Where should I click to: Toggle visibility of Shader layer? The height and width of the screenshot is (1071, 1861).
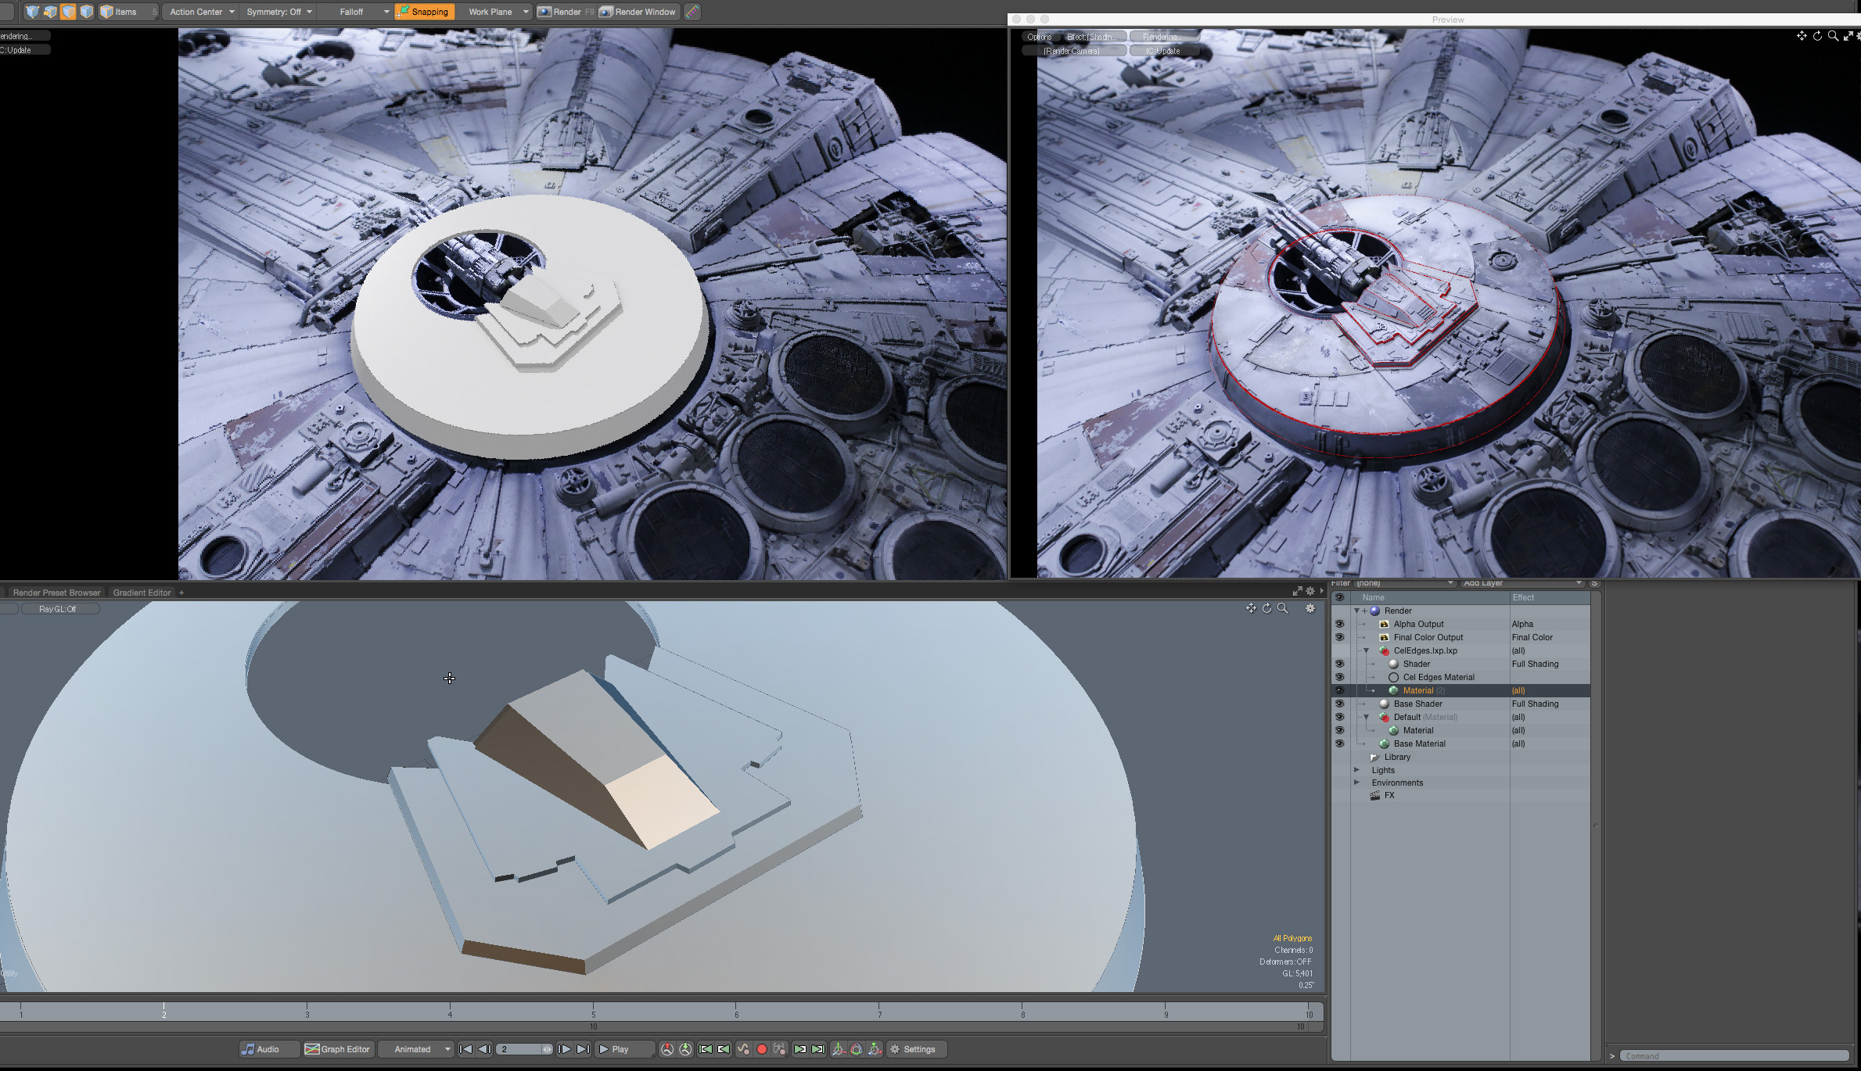(1339, 664)
